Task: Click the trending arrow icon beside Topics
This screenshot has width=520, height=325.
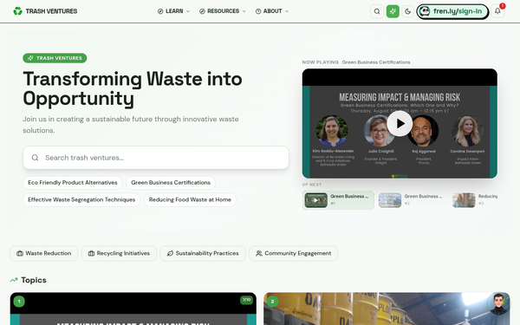Action: pos(14,280)
